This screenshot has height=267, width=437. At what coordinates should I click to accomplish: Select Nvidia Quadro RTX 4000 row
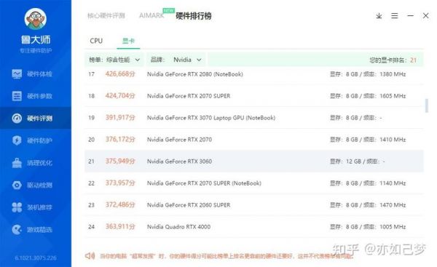[254, 227]
